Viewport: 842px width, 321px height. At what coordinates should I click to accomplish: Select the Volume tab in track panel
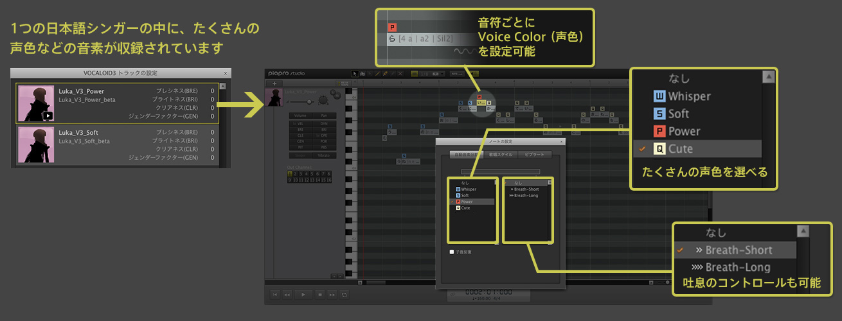pos(301,116)
